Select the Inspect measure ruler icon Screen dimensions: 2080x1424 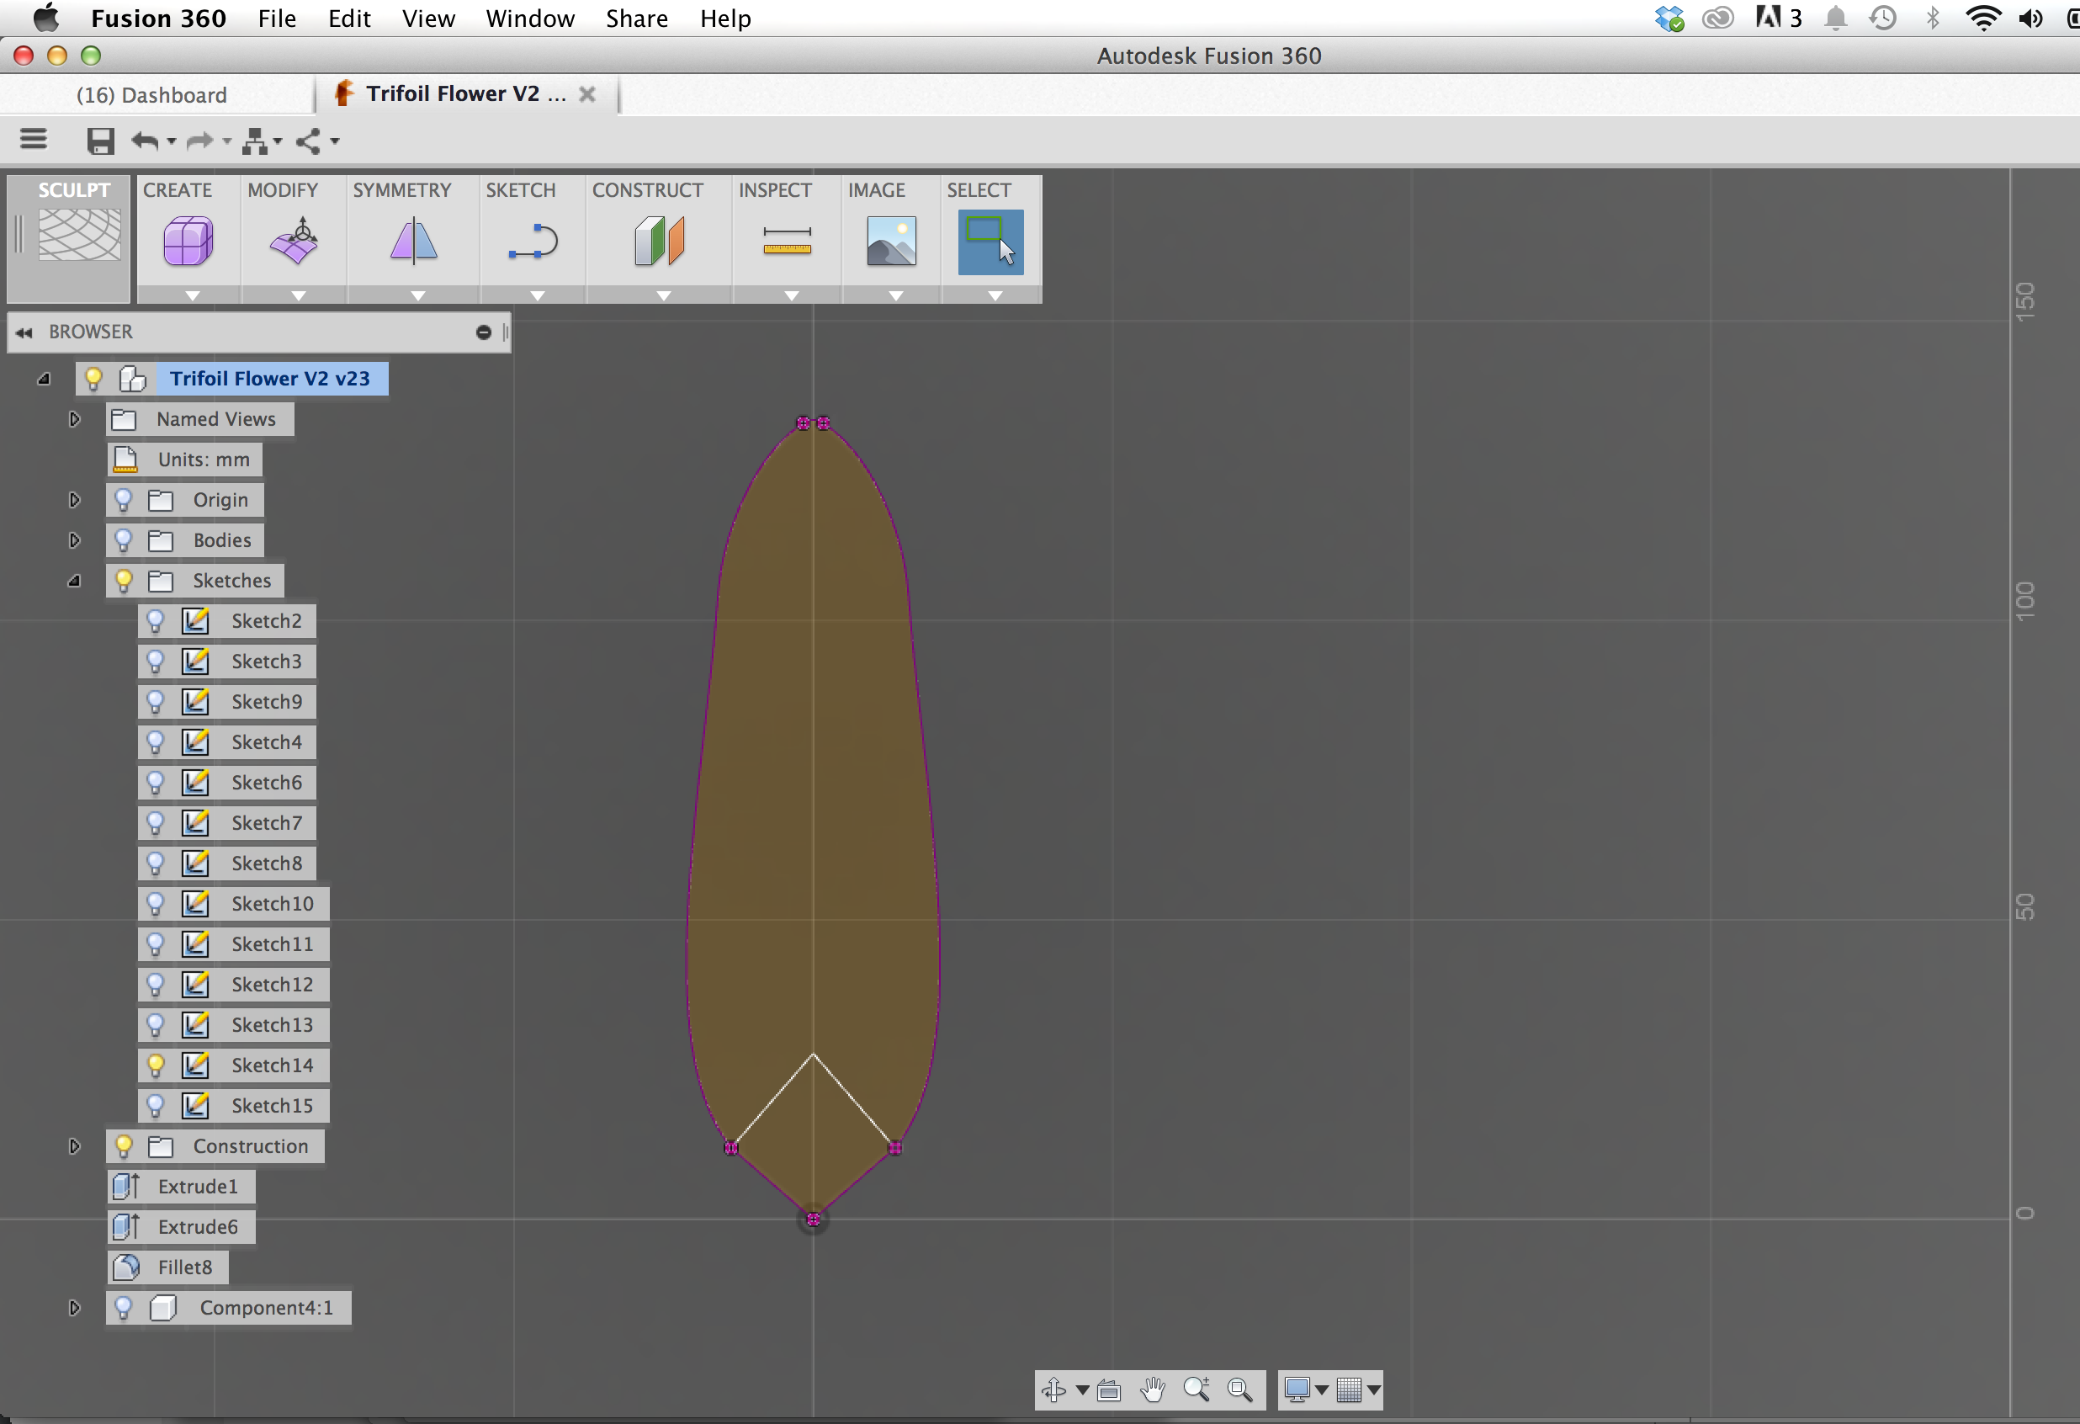point(787,242)
